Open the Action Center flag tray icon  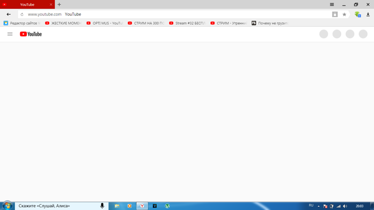[x=325, y=206]
